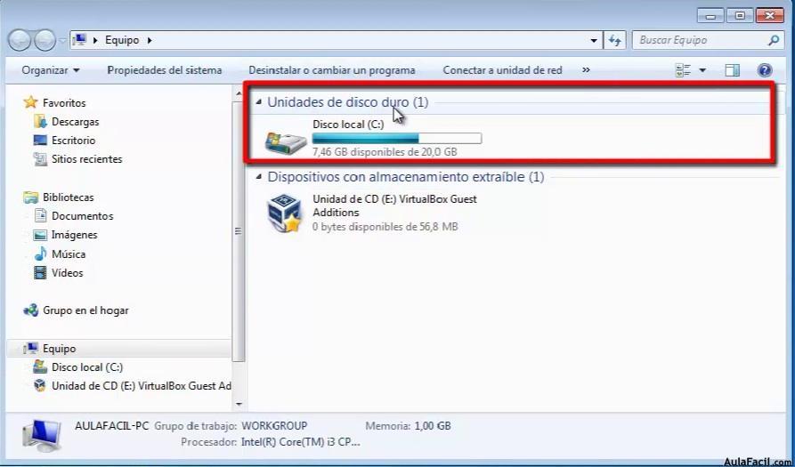Click Imágenes picture icon in sidebar
Viewport: 795px width, 467px height.
(x=40, y=235)
